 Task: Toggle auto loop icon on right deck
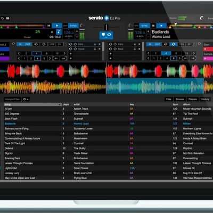pyautogui.click(x=166, y=44)
